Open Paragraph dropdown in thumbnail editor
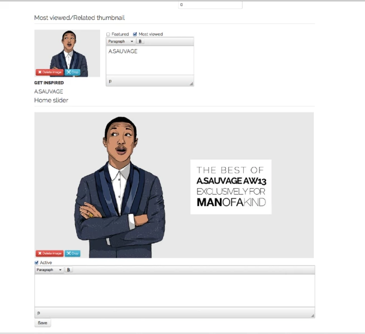The image size is (365, 334). (121, 41)
